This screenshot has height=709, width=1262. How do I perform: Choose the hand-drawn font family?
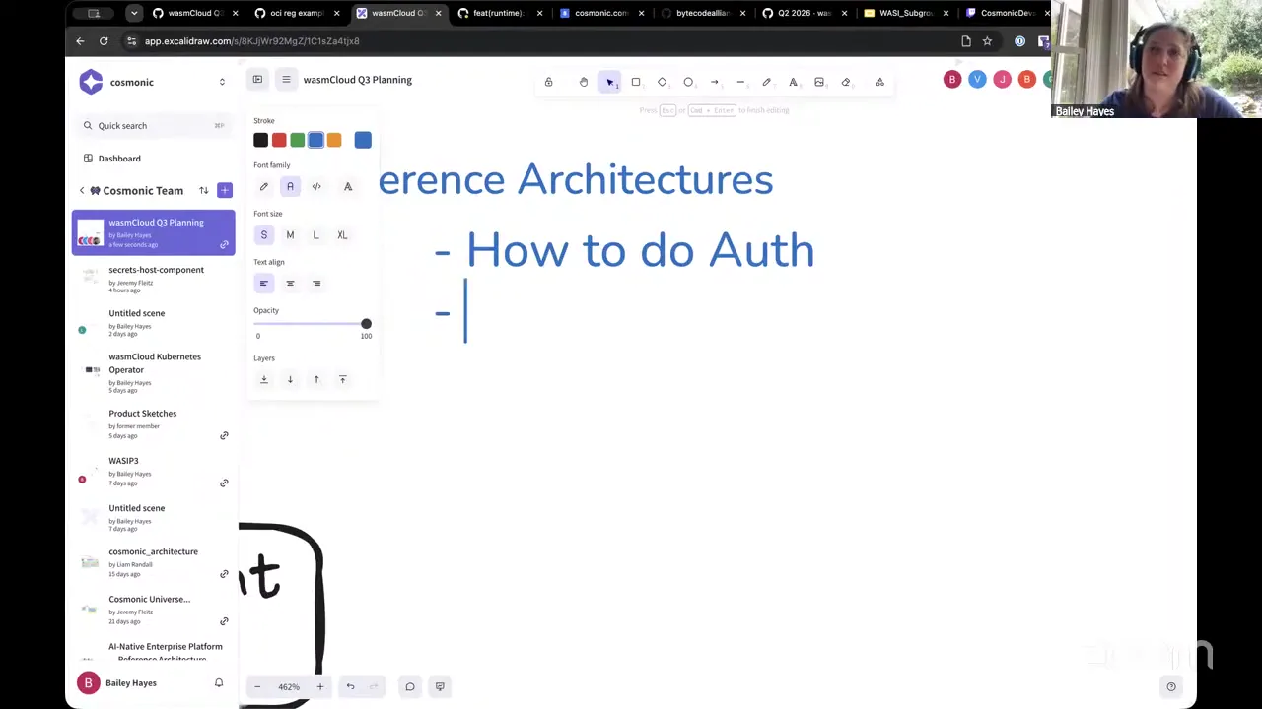[x=263, y=186]
